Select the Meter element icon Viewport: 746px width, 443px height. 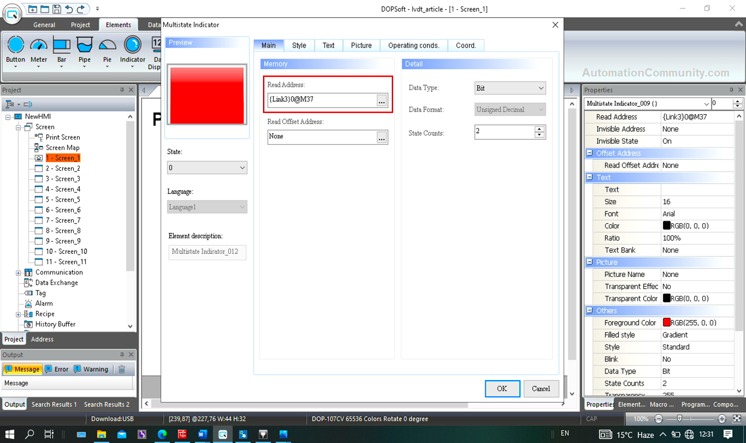point(38,46)
